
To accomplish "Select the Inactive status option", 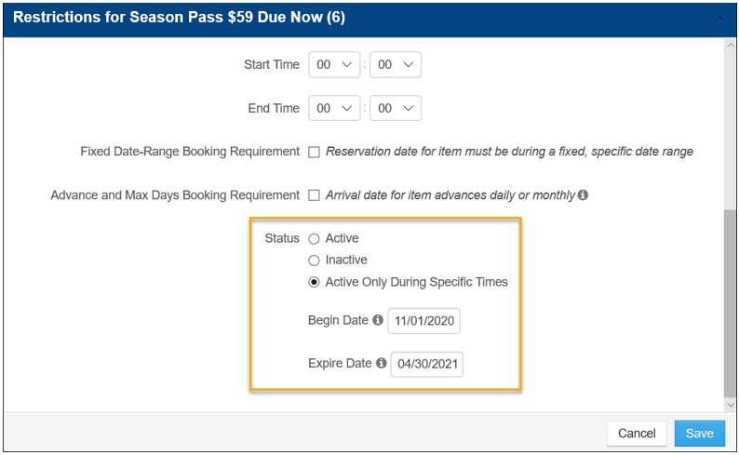I will coord(314,261).
